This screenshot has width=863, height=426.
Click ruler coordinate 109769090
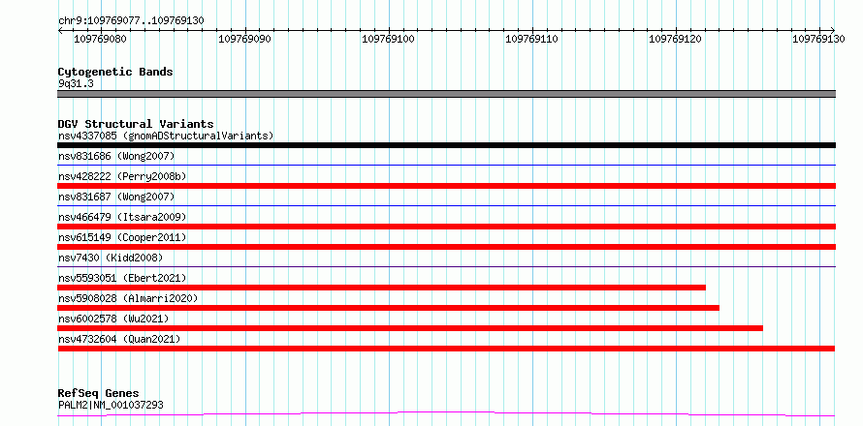245,39
